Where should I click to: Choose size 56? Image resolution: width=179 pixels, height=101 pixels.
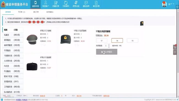click(117, 41)
